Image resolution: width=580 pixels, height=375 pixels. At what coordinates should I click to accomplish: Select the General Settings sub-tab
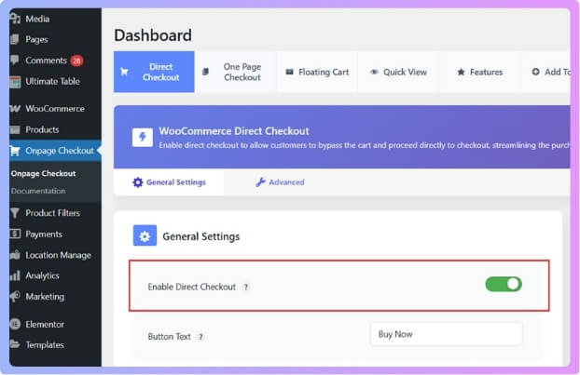[169, 182]
